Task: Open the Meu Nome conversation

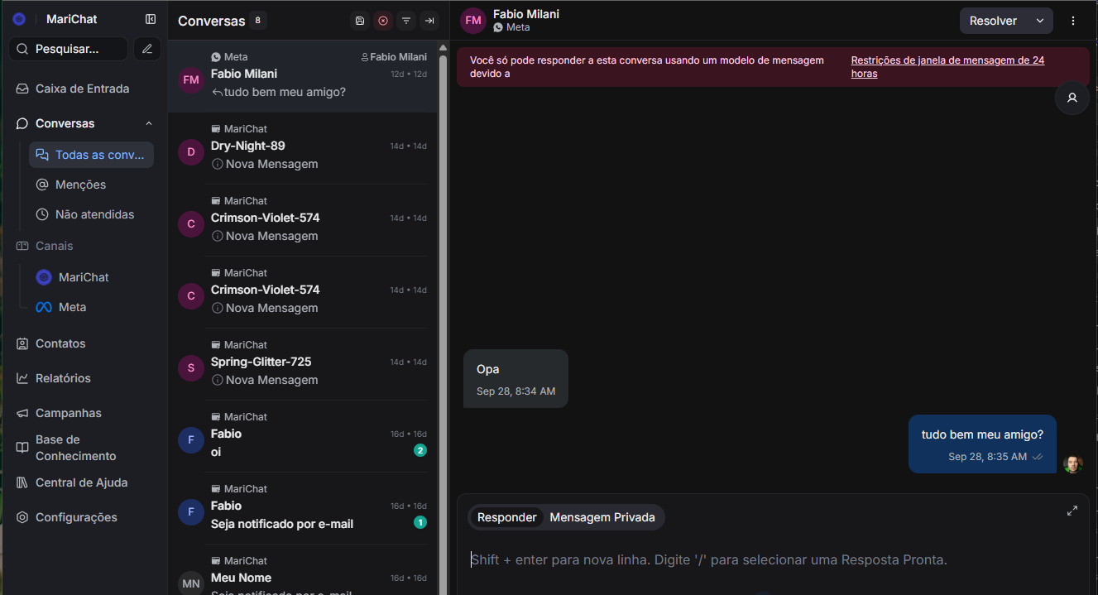Action: [303, 570]
